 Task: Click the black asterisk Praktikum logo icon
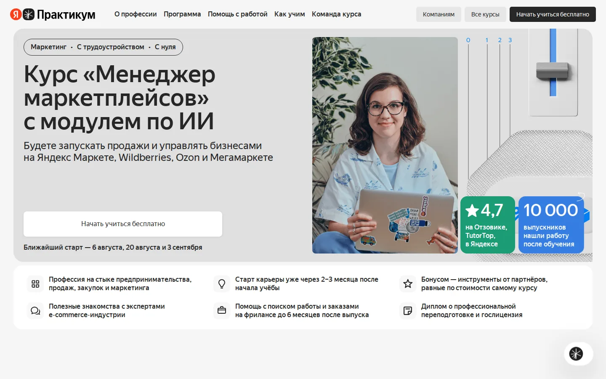[29, 14]
